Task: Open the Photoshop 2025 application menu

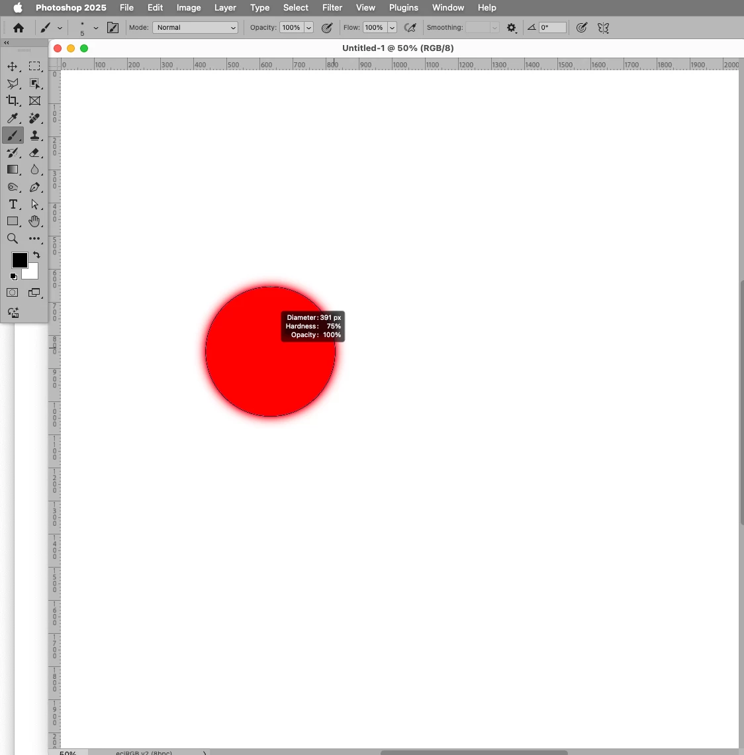Action: point(71,8)
